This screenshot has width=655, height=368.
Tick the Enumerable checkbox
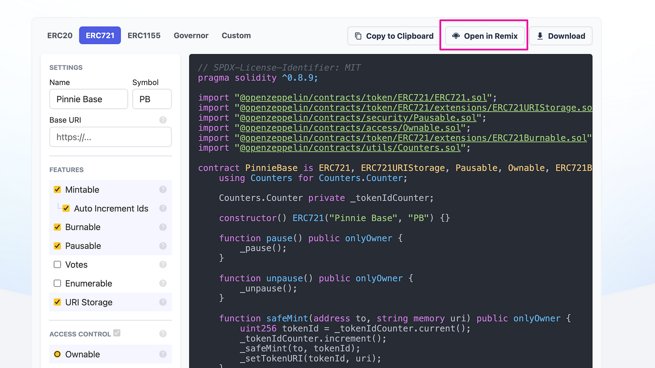[57, 283]
